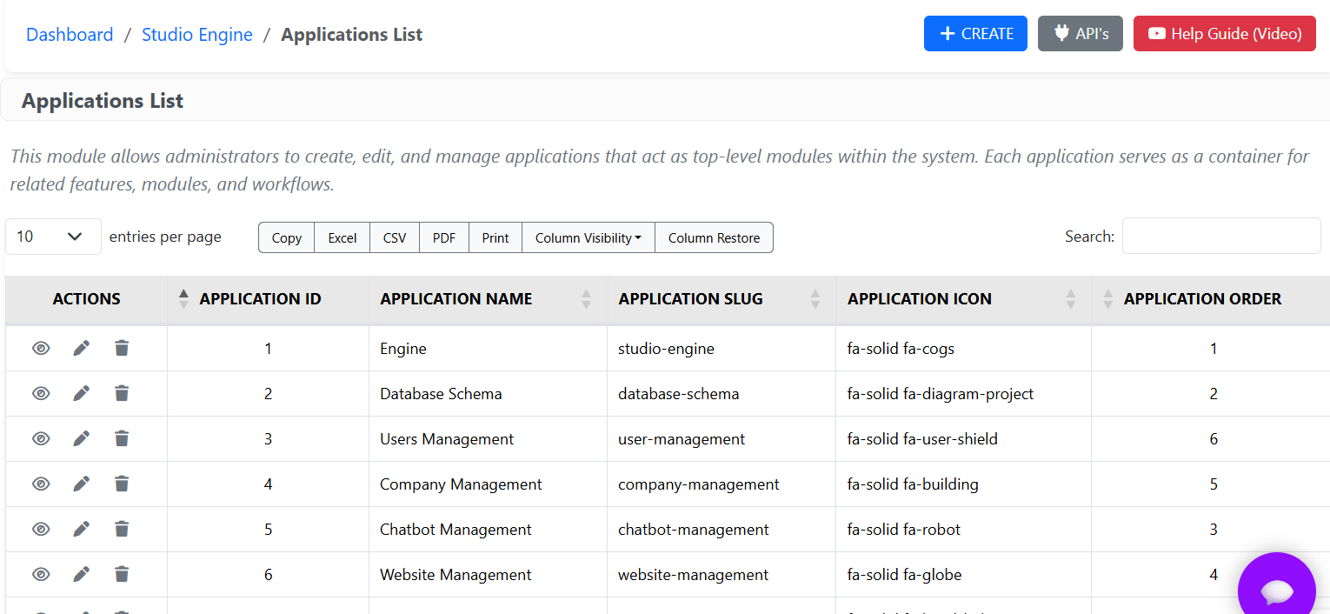
Task: Click pencil icon for Users Management
Action: (81, 438)
